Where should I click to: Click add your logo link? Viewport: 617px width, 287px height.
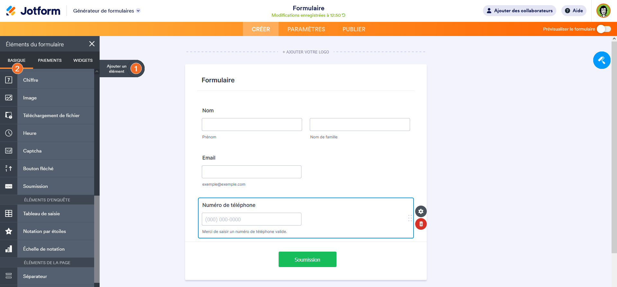click(306, 52)
